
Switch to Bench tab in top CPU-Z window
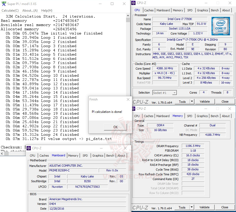click(x=215, y=10)
